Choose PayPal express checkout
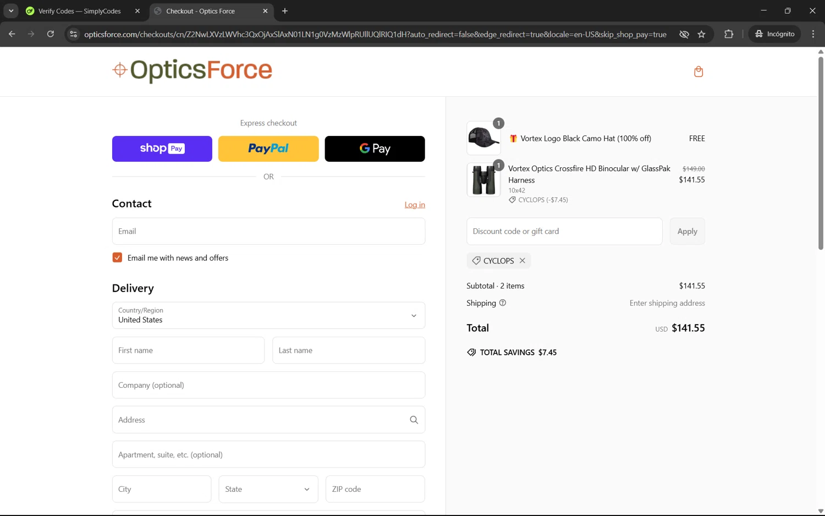The image size is (825, 516). click(x=268, y=149)
